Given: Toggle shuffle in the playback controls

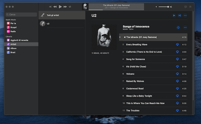Looking at the screenshot, I should tap(50, 7).
